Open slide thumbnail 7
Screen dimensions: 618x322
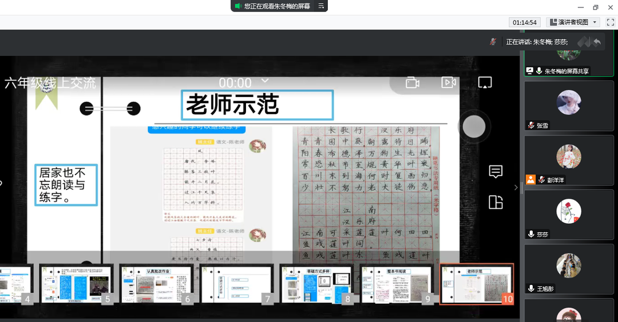click(236, 284)
